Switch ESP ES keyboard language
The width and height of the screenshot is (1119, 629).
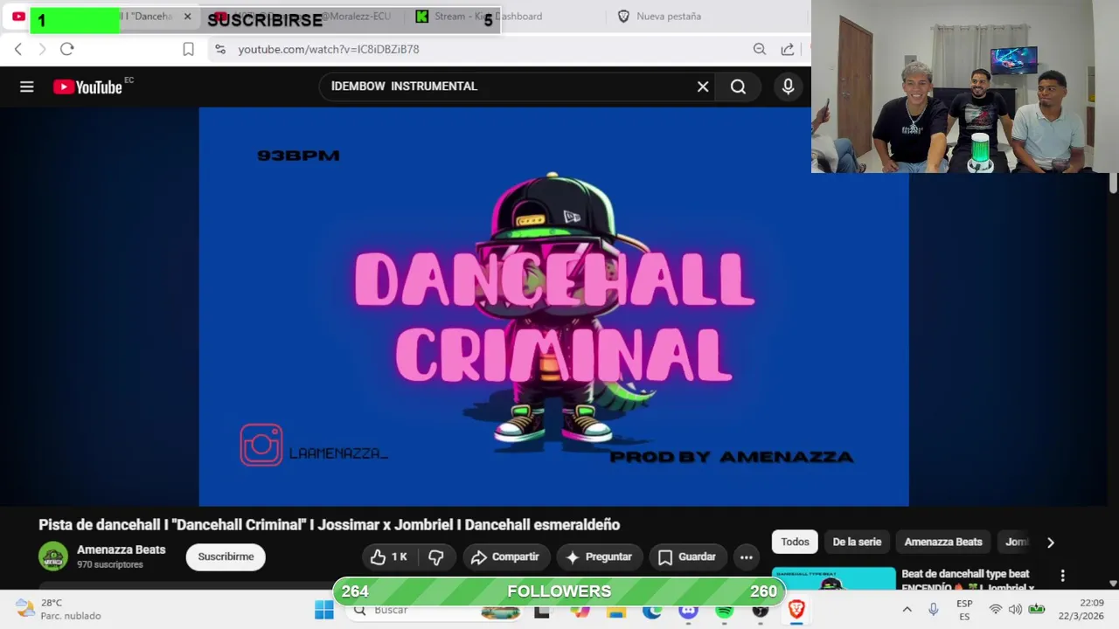pyautogui.click(x=964, y=610)
